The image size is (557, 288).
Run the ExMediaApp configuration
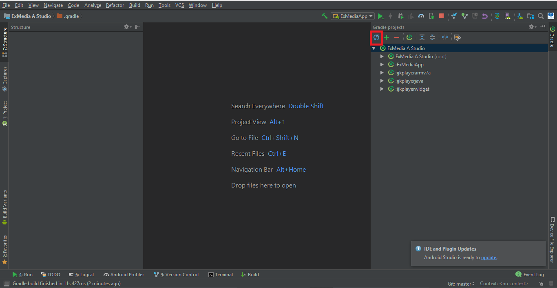380,16
